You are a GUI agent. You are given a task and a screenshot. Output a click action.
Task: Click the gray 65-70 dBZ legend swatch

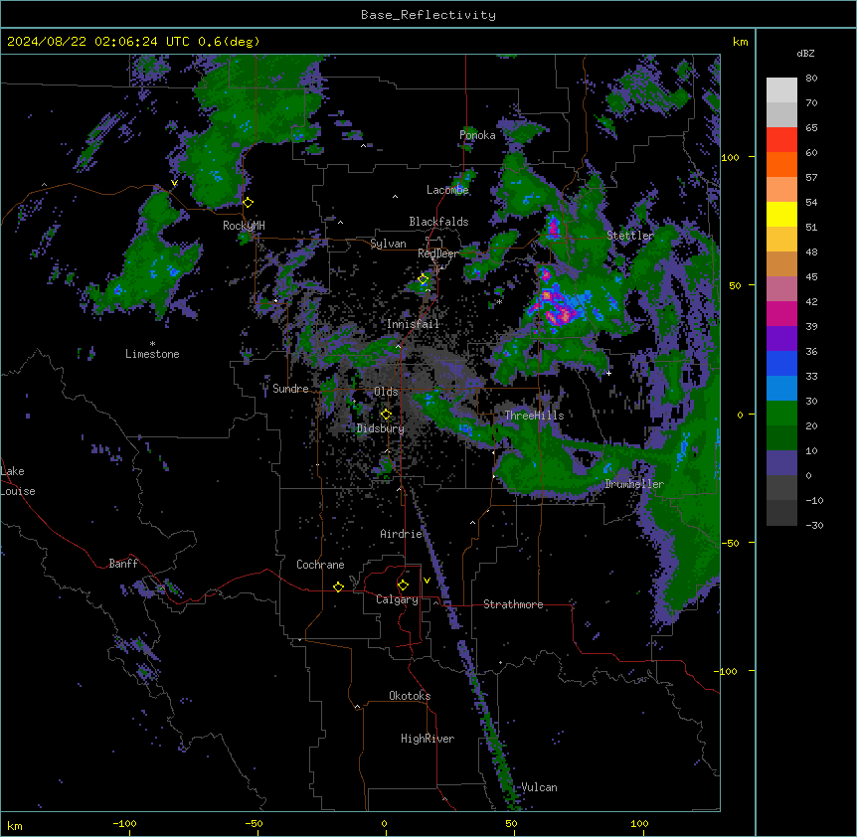[x=781, y=114]
